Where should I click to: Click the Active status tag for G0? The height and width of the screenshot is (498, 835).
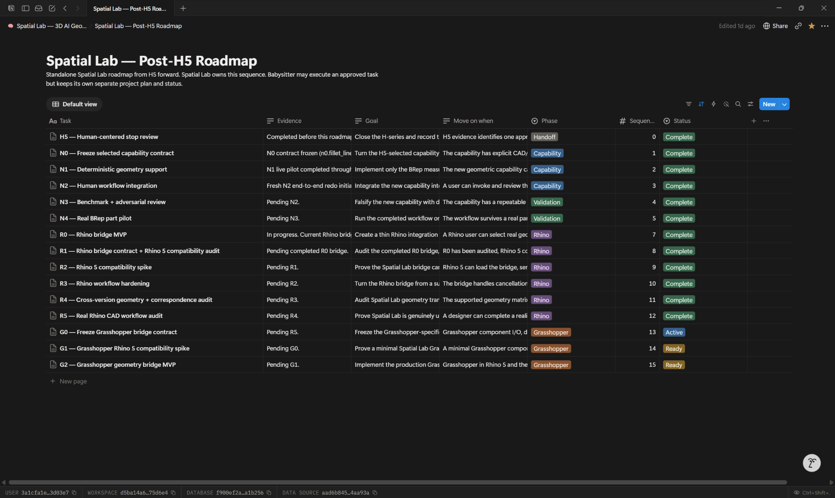point(674,332)
